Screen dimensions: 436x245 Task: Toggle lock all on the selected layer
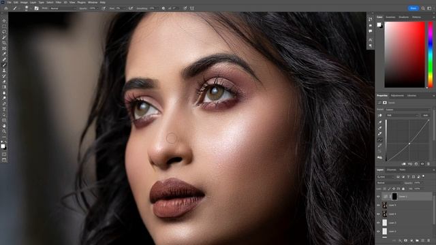click(403, 189)
